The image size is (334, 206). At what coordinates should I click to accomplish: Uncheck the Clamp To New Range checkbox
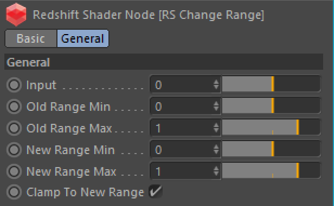coord(156,191)
